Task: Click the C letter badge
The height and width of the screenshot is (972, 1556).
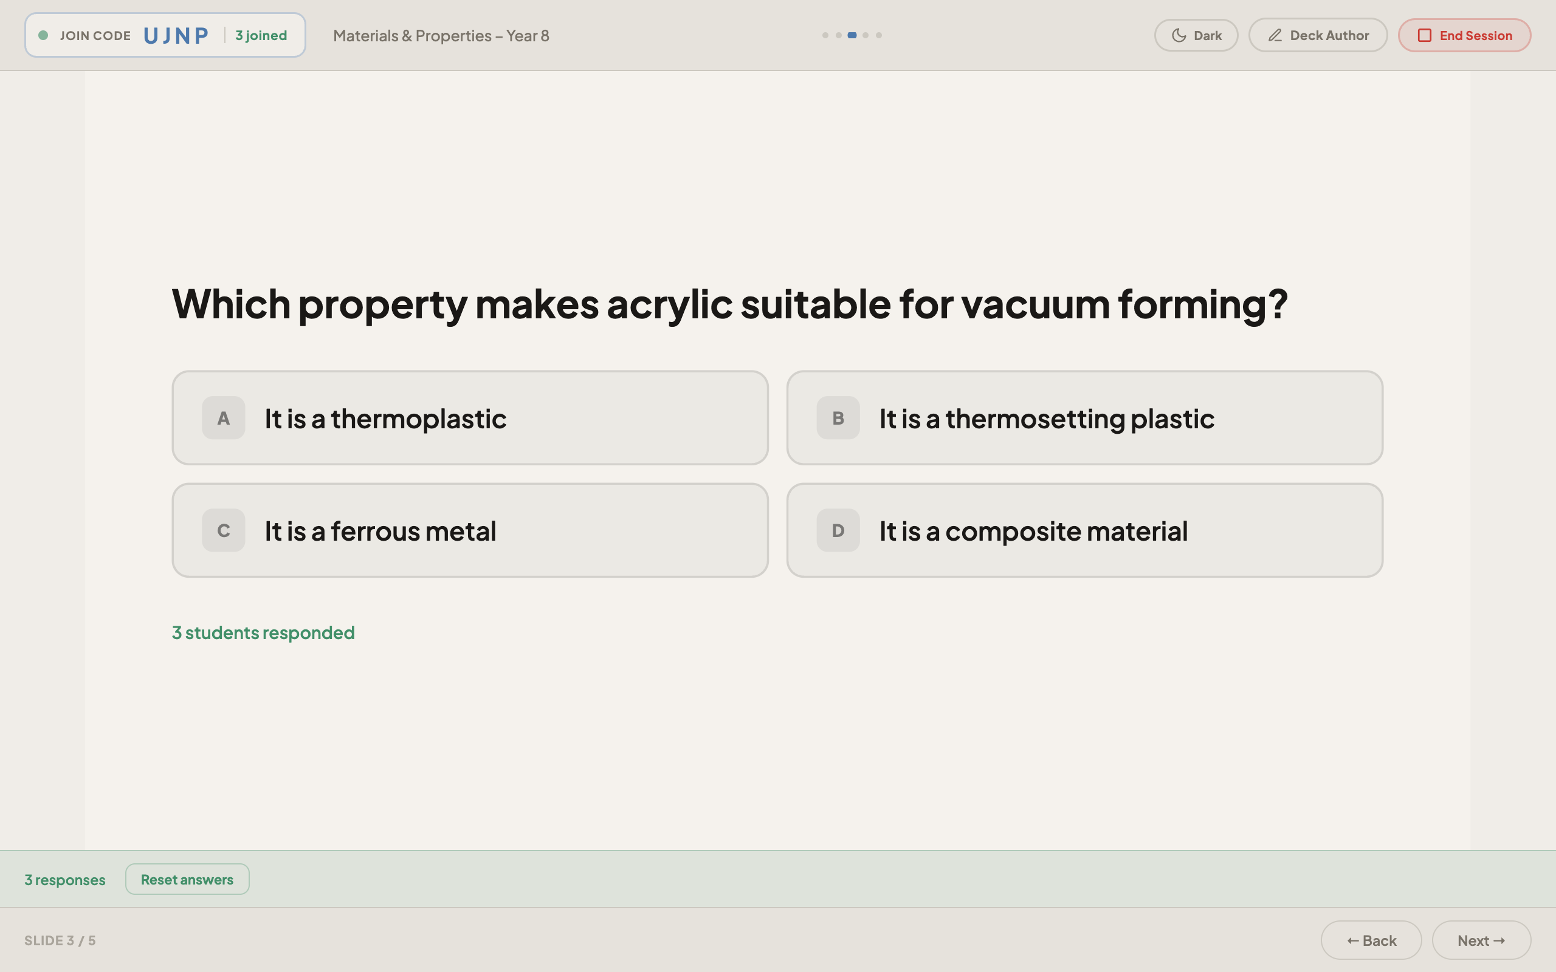Action: [223, 530]
